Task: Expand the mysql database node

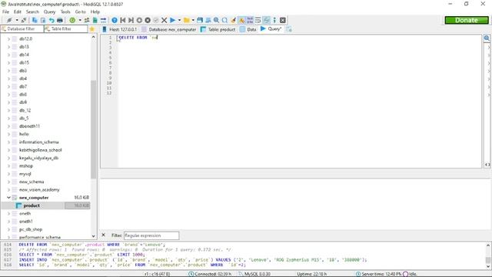Action: pyautogui.click(x=8, y=174)
